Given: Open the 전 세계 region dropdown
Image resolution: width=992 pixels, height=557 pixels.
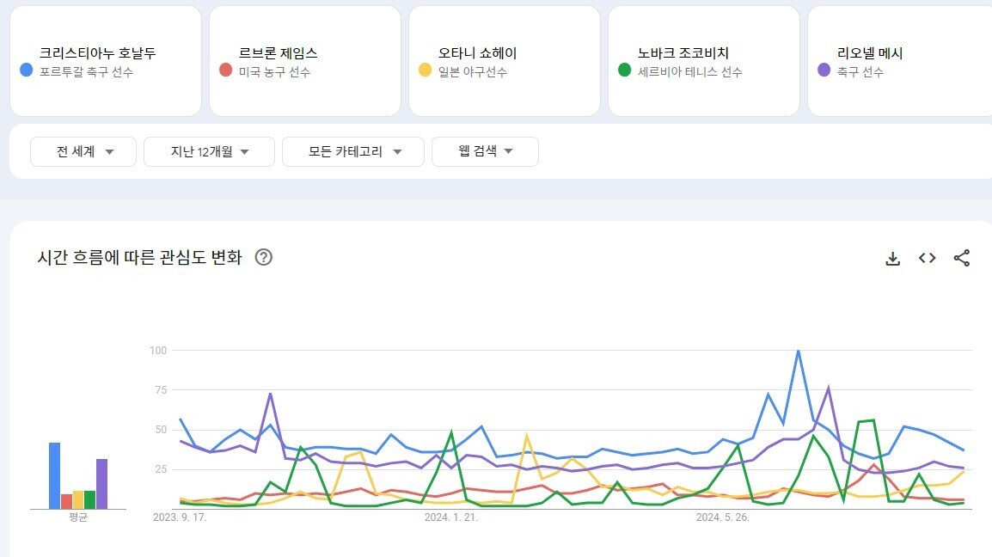Looking at the screenshot, I should (83, 151).
